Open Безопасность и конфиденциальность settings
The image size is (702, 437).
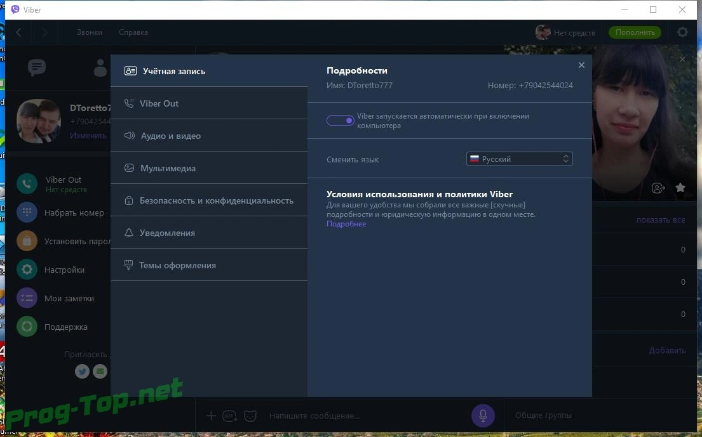(209, 200)
